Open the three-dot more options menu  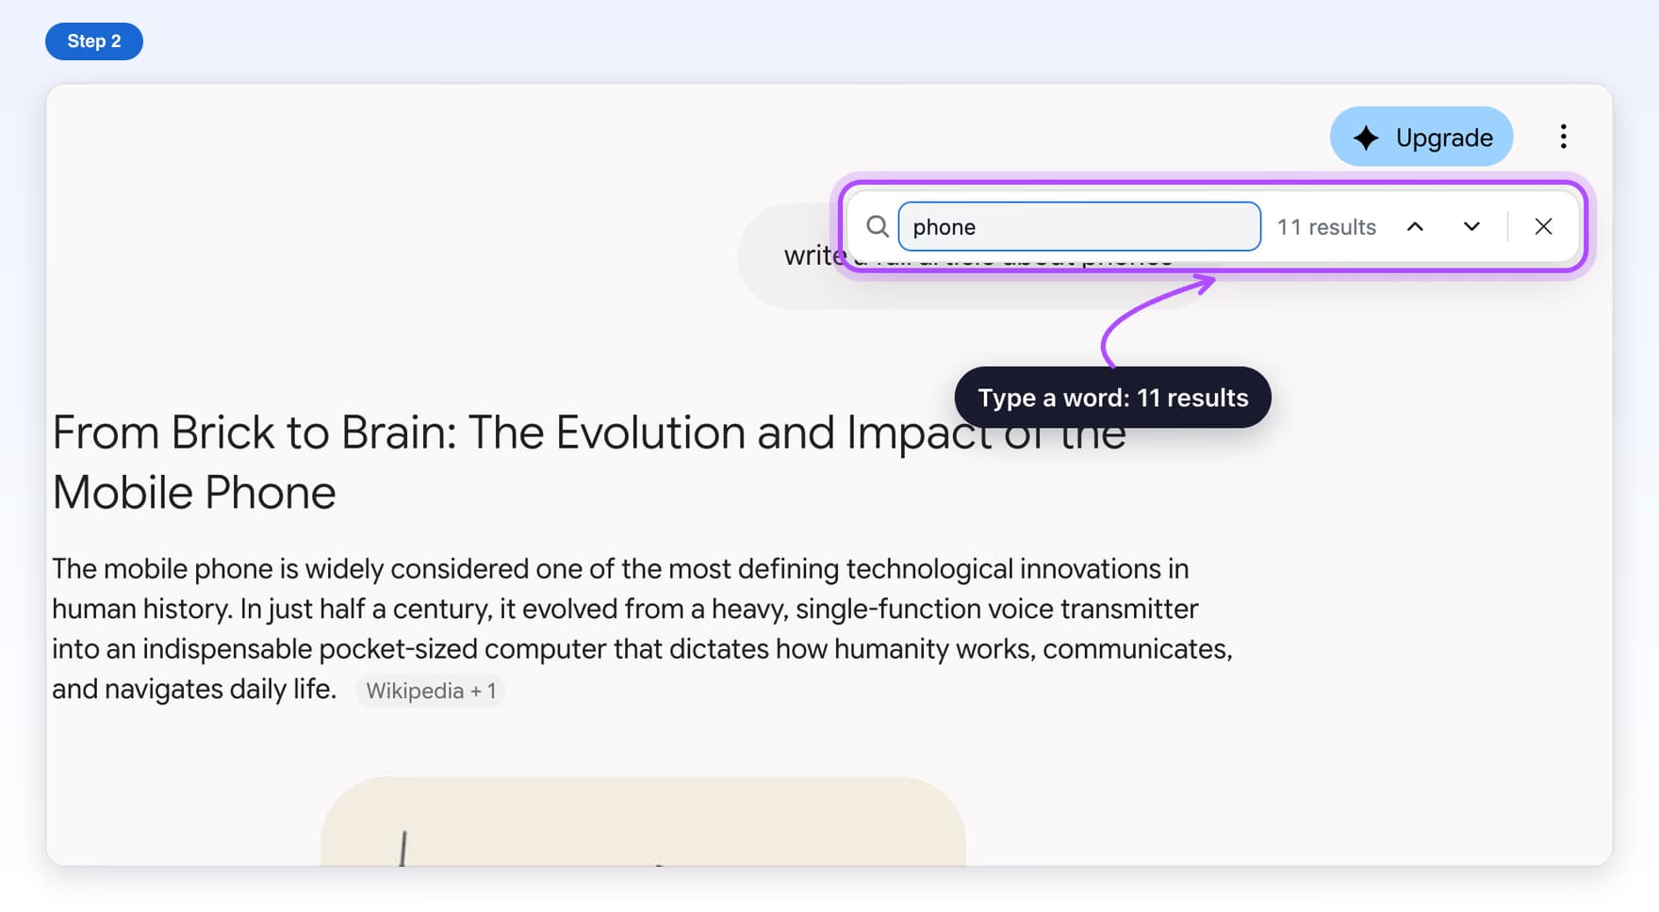click(x=1563, y=137)
